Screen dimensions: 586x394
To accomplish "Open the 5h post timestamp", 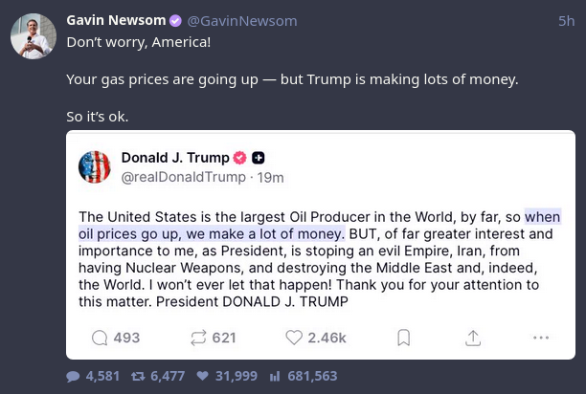I will pyautogui.click(x=566, y=20).
